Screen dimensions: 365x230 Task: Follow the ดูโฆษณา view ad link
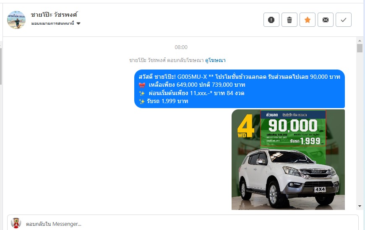[215, 60]
